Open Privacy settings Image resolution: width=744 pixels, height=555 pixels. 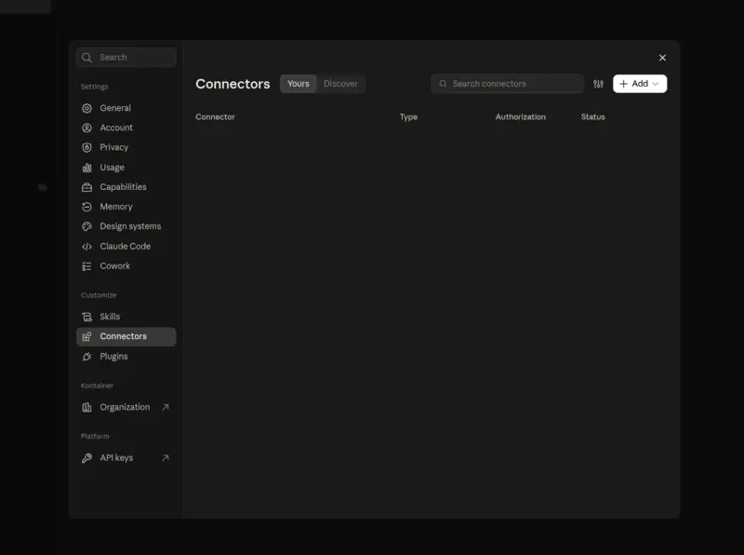click(126, 148)
